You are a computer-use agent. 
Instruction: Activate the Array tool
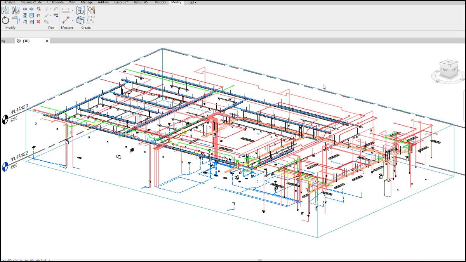25,15
